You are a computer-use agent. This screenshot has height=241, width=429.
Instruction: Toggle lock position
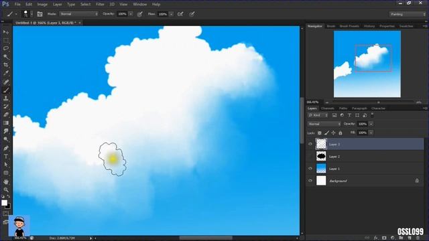333,133
